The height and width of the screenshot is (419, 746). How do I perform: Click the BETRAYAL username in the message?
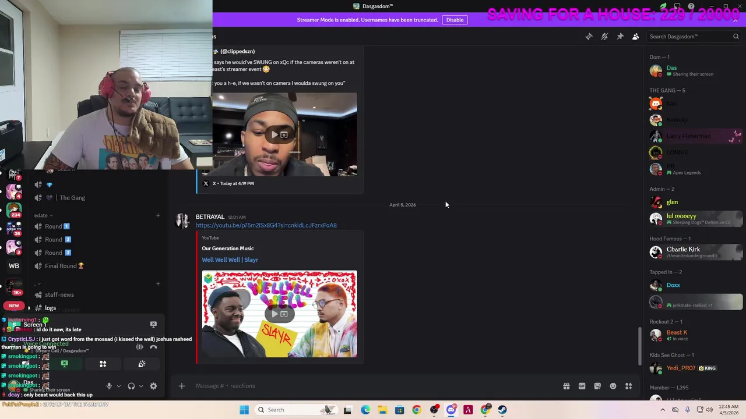(x=210, y=216)
